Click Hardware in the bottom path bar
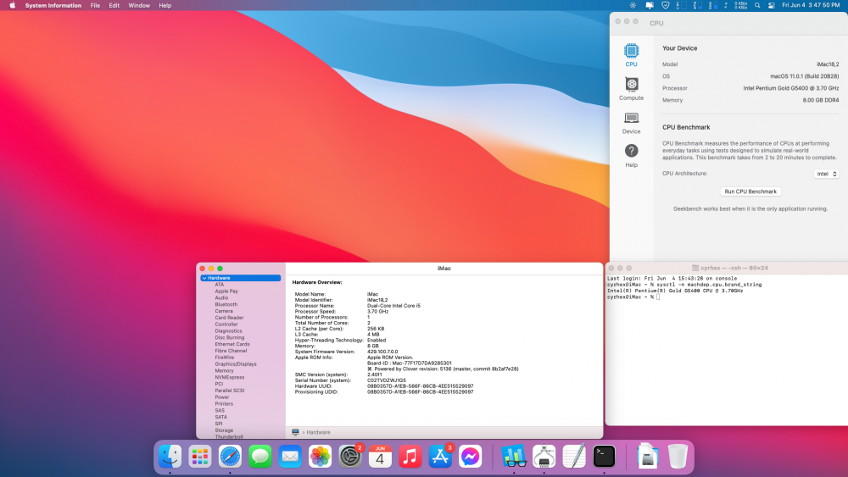848x477 pixels. coord(319,432)
